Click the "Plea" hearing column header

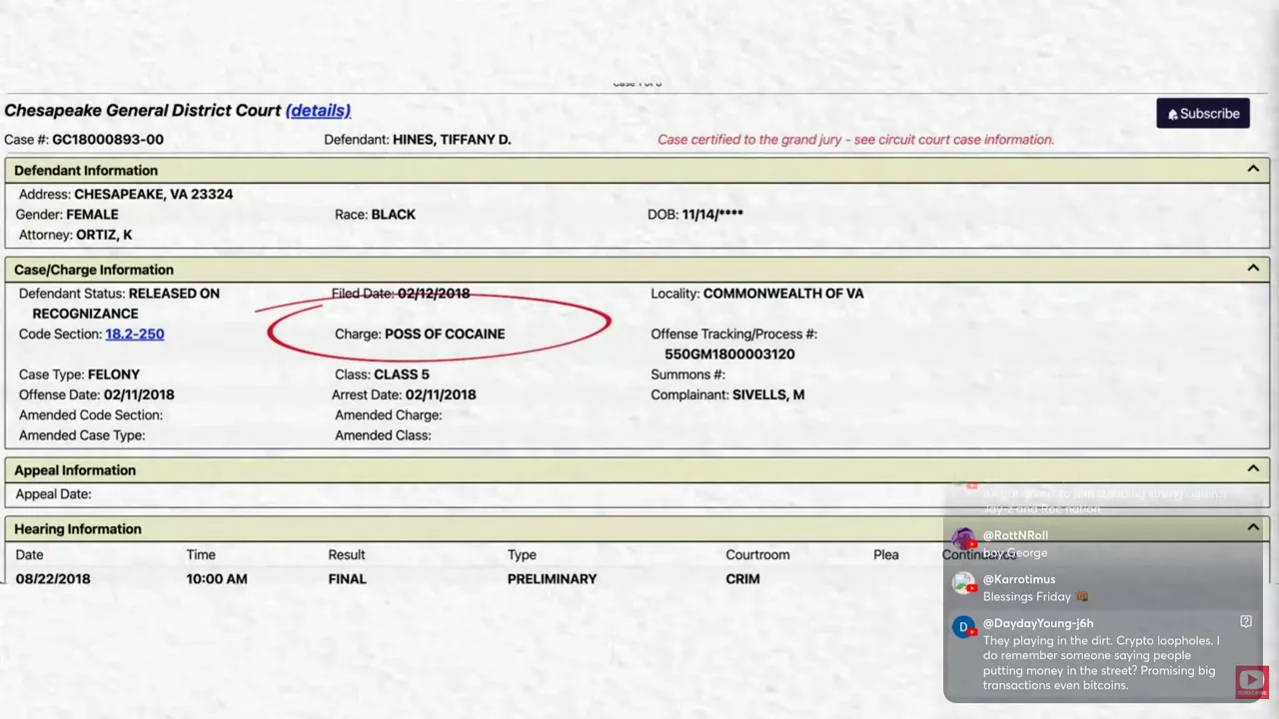click(886, 554)
